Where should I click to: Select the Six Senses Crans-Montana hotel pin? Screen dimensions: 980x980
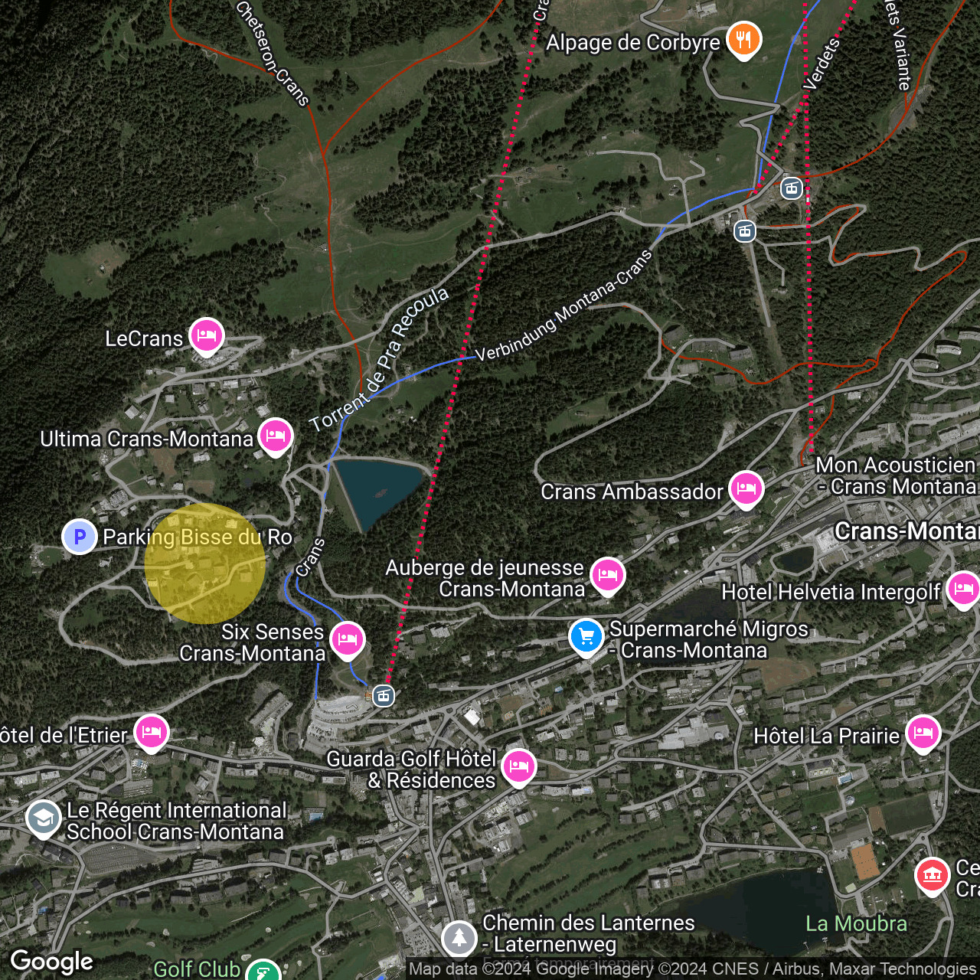[347, 638]
